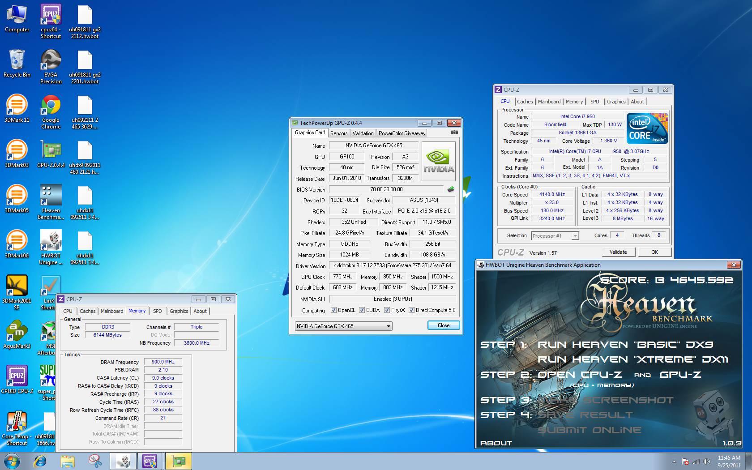Click Validate button in CPU-Z

click(618, 252)
